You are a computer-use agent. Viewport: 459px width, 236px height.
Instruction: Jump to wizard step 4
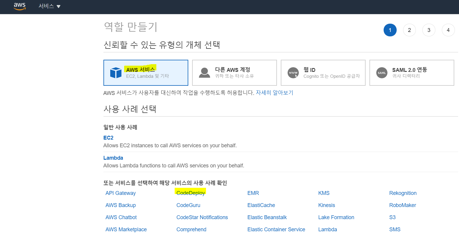[448, 30]
